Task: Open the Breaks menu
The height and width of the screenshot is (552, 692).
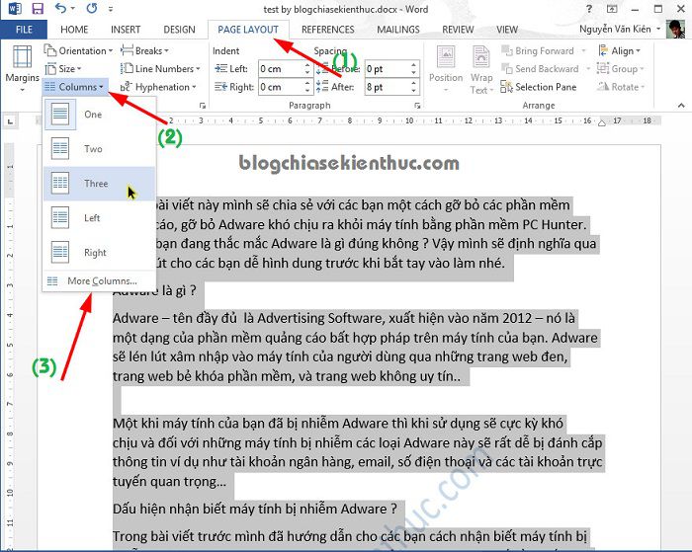Action: [144, 50]
